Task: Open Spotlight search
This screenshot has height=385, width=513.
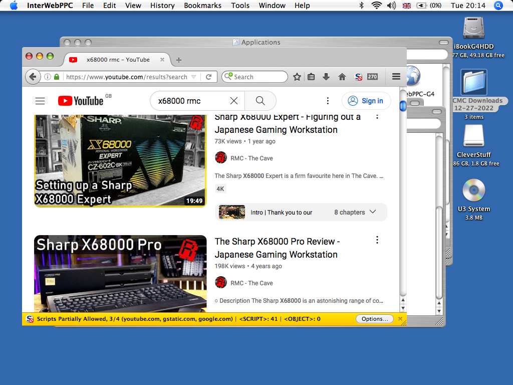Action: [x=498, y=6]
